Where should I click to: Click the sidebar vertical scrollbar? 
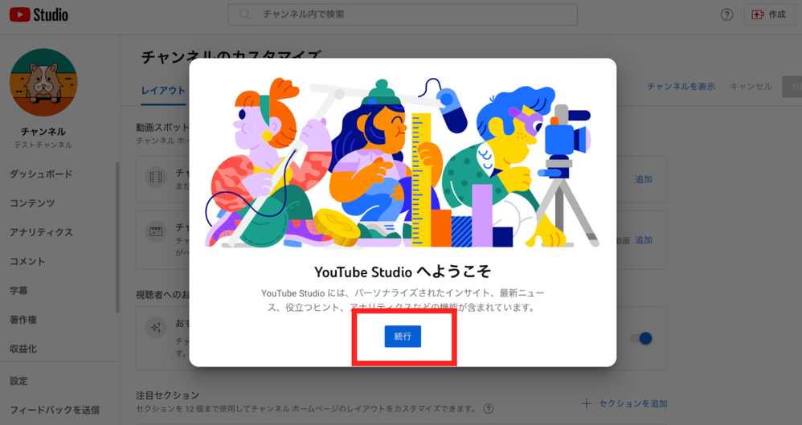117,237
